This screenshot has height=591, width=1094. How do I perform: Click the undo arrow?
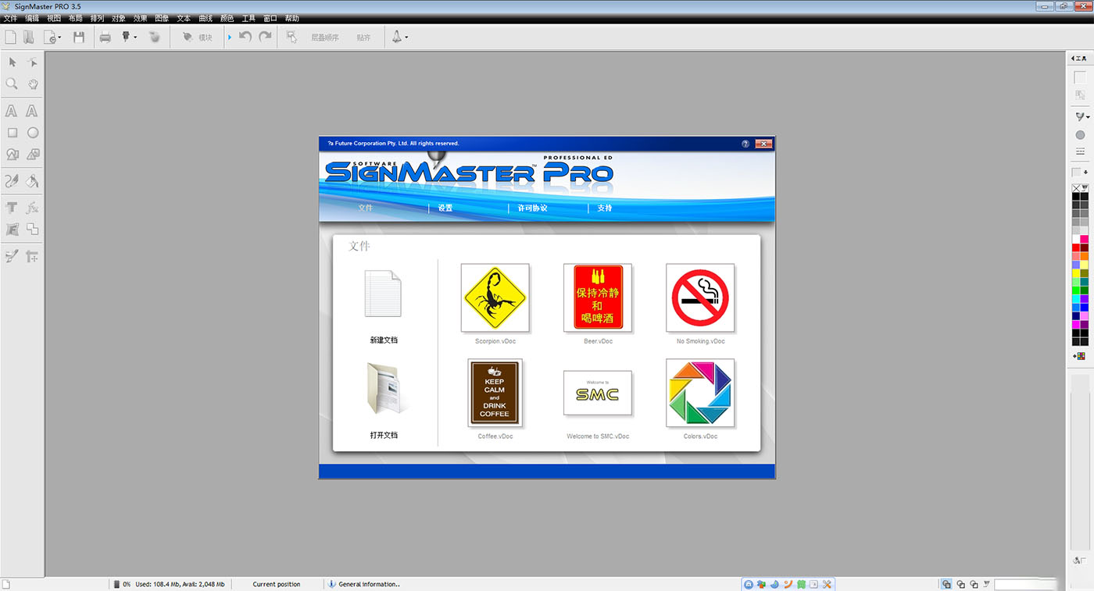pos(245,37)
